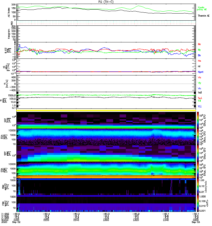
Task: Select the black Ni legend label
Action: (199, 66)
